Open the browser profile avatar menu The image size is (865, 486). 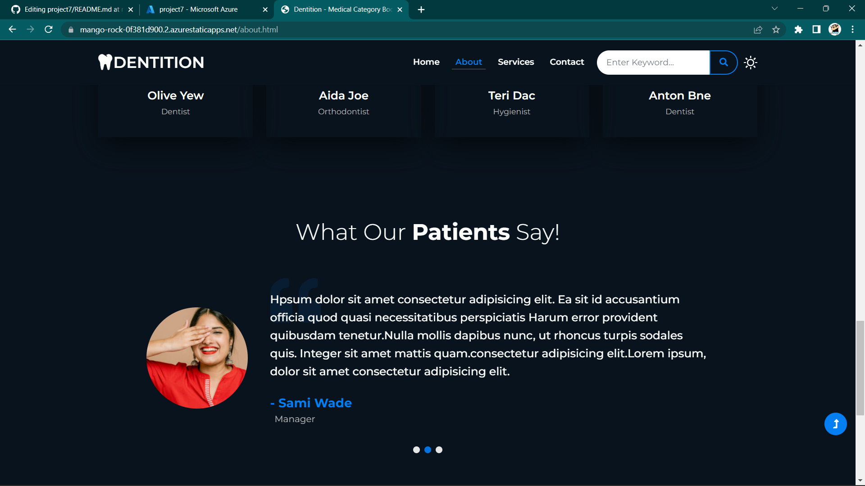click(x=835, y=30)
